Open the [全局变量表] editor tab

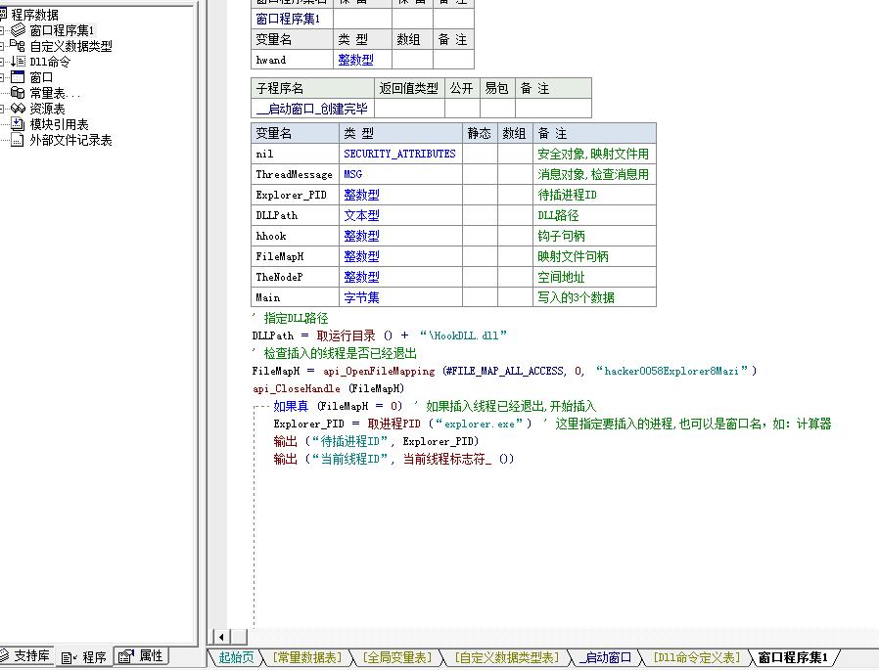[396, 657]
